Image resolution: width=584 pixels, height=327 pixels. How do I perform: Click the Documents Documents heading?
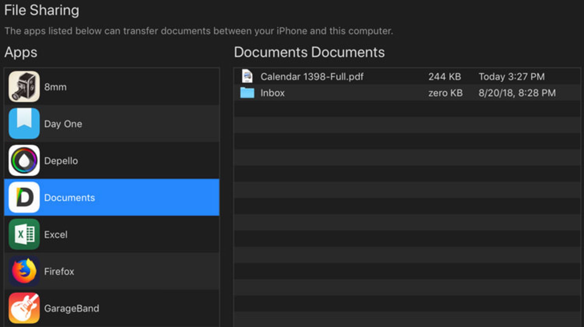(309, 52)
